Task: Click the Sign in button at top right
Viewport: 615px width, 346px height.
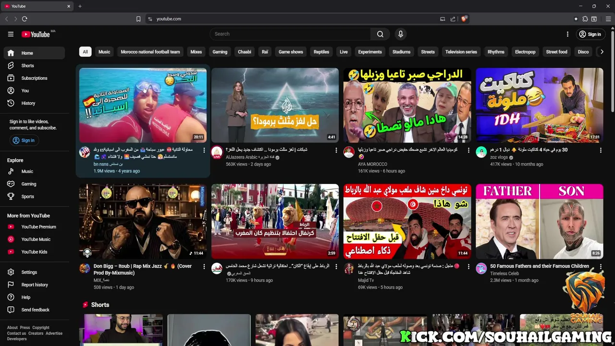Action: pyautogui.click(x=590, y=34)
